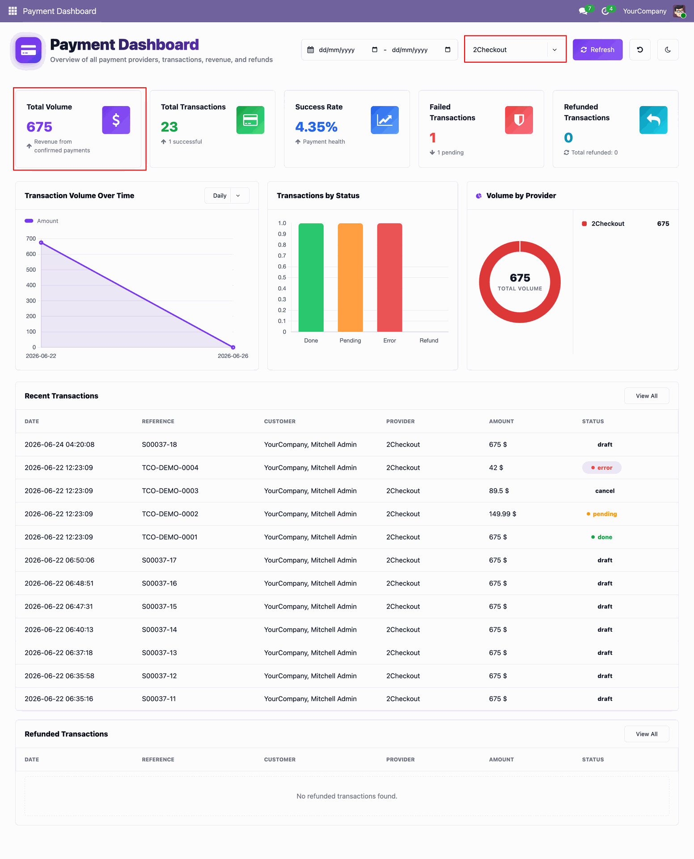
Task: Expand the Daily interval dropdown
Action: (x=227, y=196)
